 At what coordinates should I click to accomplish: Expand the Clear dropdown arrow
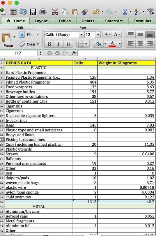point(38,44)
